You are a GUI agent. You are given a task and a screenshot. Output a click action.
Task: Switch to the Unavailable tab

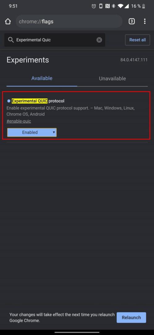[112, 78]
